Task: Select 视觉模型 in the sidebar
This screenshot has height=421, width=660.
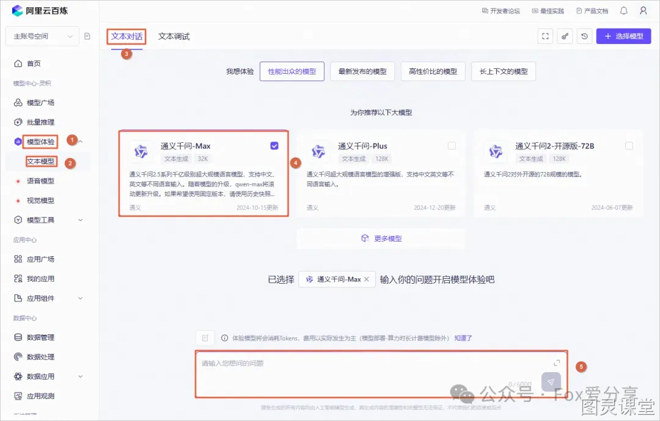Action: tap(40, 200)
